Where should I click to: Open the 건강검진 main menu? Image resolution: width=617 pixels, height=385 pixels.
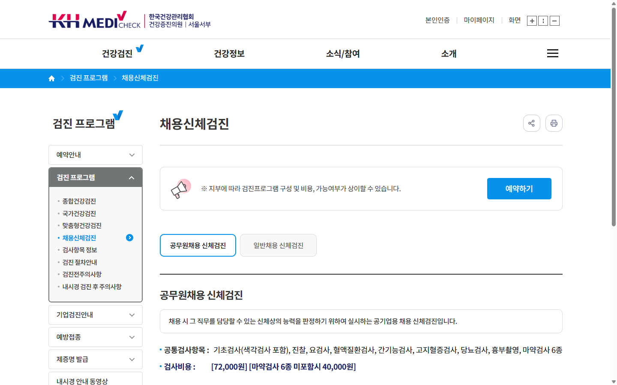[117, 53]
